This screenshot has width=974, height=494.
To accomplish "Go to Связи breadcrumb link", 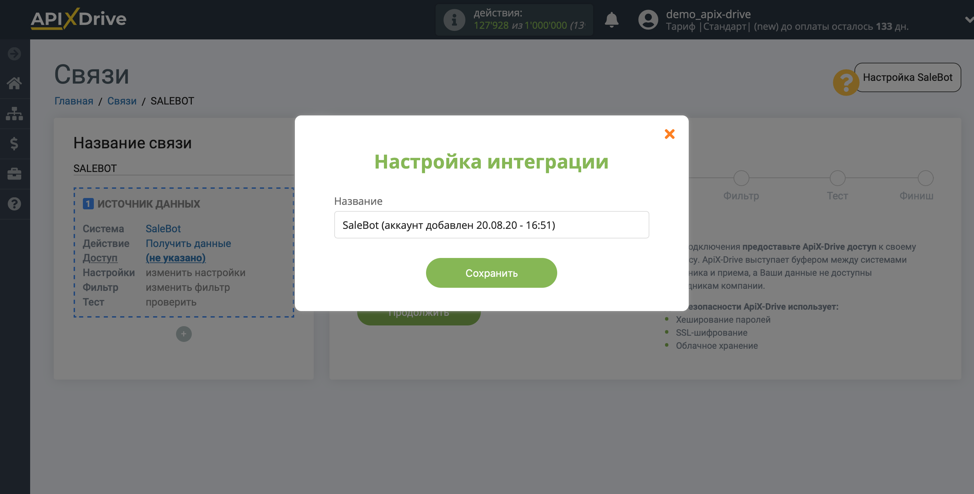I will [122, 101].
